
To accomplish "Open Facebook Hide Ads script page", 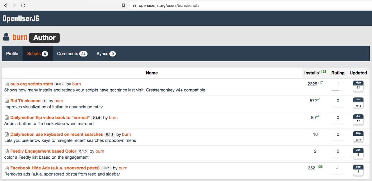I will (55, 168).
